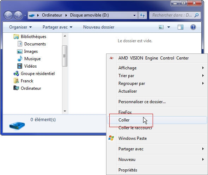The width and height of the screenshot is (208, 175).
Task: Open the Help question mark icon
Action: click(193, 27)
